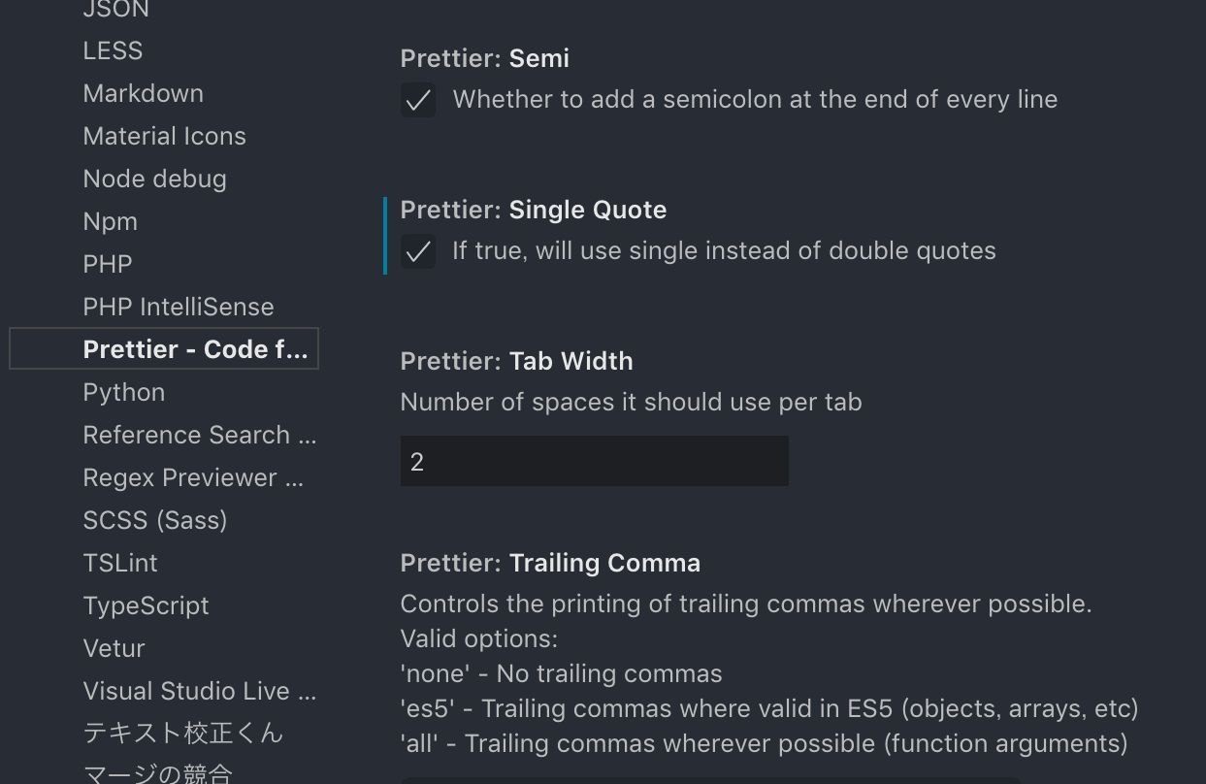Toggle the Prettier Semi checkbox
The height and width of the screenshot is (784, 1206).
tap(418, 101)
